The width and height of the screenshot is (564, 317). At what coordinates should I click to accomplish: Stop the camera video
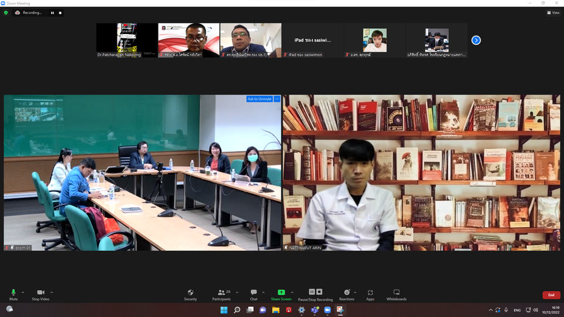tap(41, 294)
